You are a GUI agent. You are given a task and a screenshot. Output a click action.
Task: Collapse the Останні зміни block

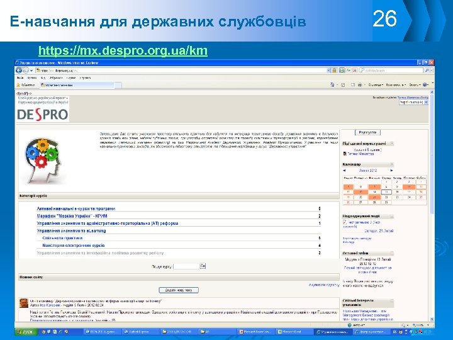point(392,253)
